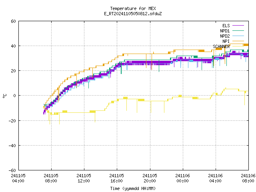
Task: Click the SCANNER legend label
Action: tap(221, 46)
